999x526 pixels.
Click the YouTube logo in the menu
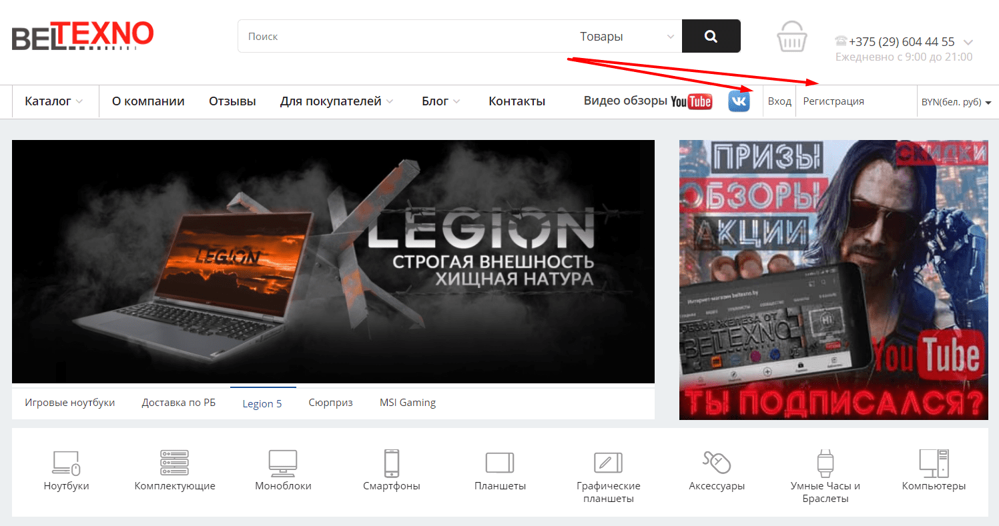pos(691,101)
